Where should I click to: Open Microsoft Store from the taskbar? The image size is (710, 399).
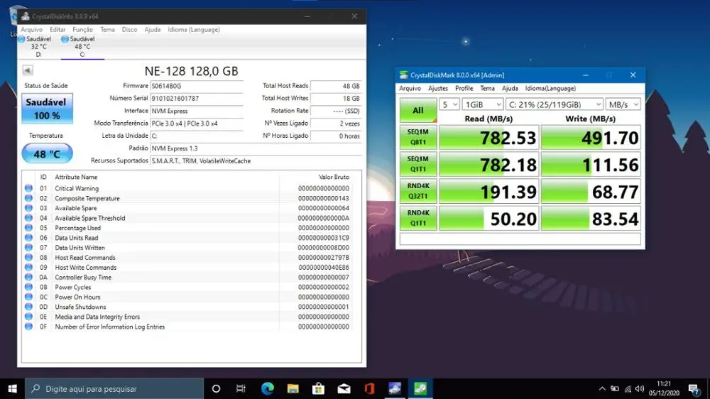(x=318, y=388)
